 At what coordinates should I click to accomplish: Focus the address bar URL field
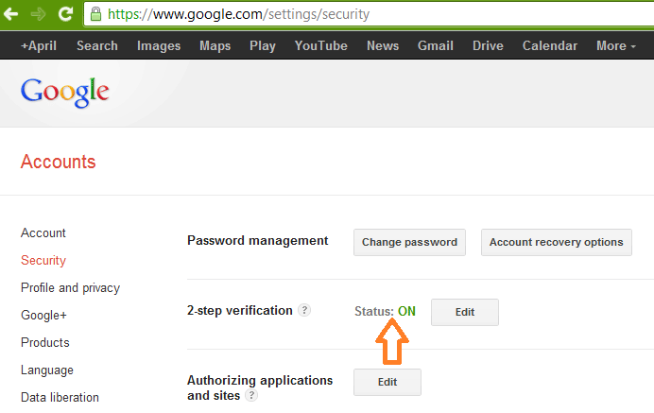click(x=369, y=14)
